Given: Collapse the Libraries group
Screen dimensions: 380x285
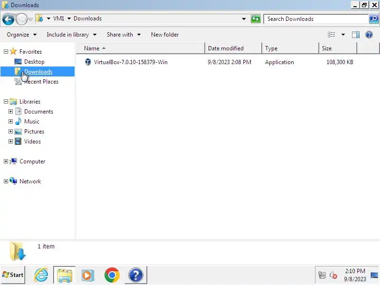Looking at the screenshot, I should pos(6,102).
